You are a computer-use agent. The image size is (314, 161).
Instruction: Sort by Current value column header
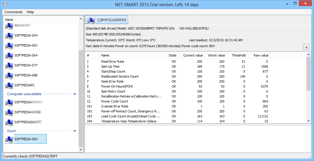(x=191, y=55)
